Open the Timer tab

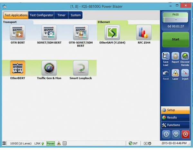(x=61, y=15)
